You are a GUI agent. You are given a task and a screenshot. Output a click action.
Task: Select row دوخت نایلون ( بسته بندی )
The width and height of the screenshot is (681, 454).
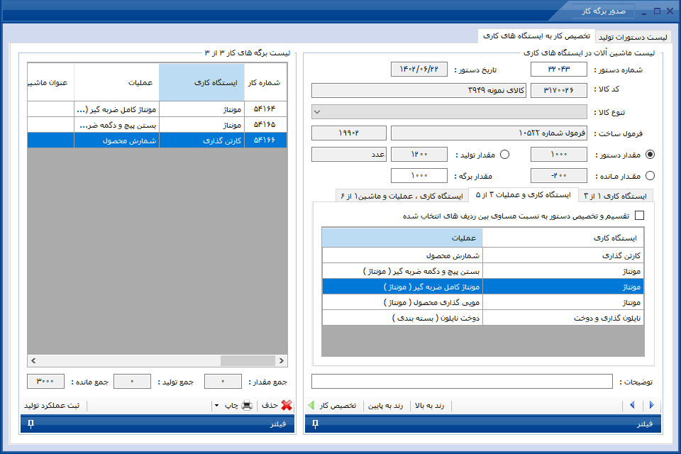click(x=483, y=318)
